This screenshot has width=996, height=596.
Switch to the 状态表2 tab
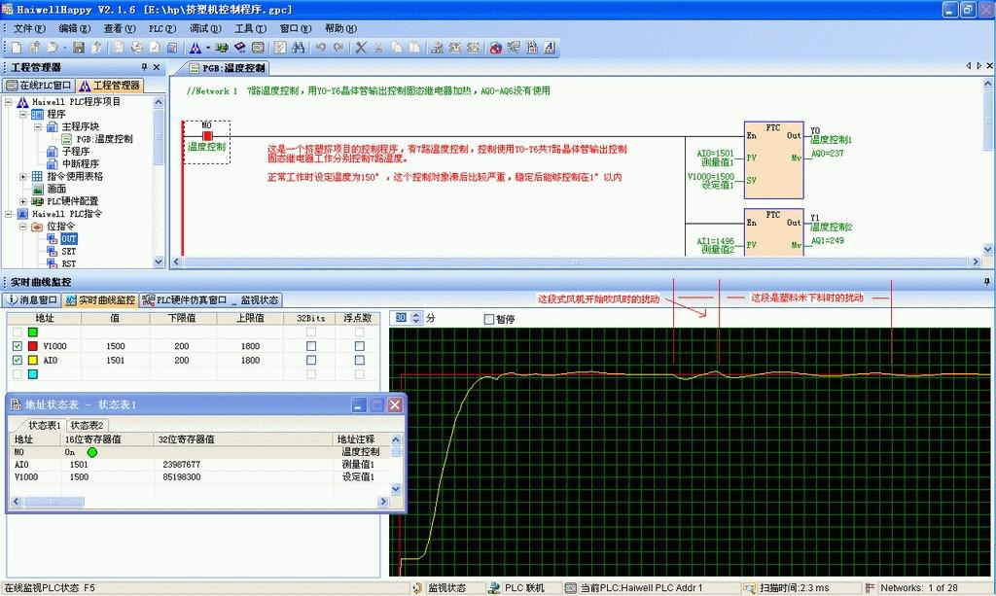88,425
